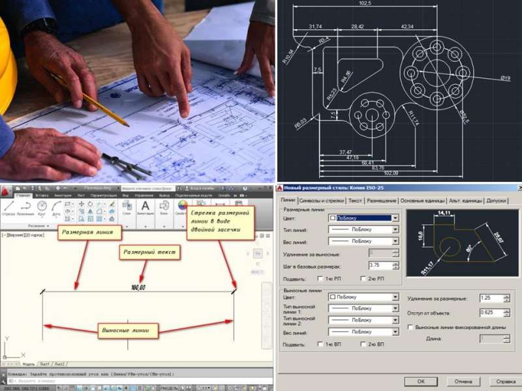
Task: Select the Круг circle tool
Action: click(x=42, y=206)
